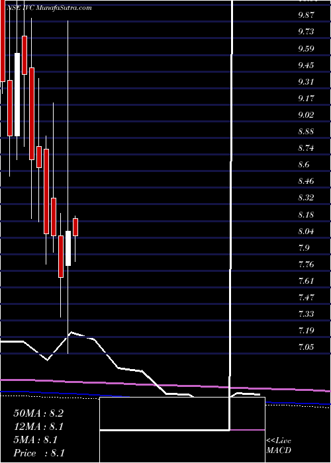This screenshot has height=463, width=331.
Task: Click the '50MA : 8.2' reading
Action: click(38, 413)
